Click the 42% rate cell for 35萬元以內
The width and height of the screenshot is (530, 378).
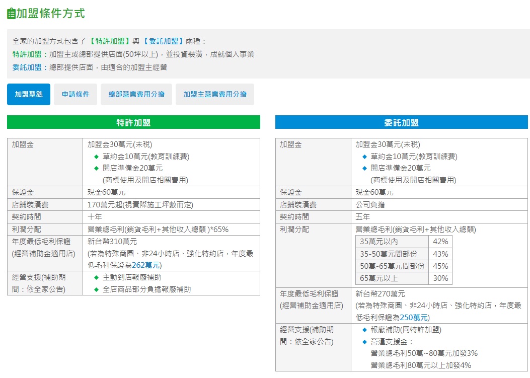coord(441,242)
